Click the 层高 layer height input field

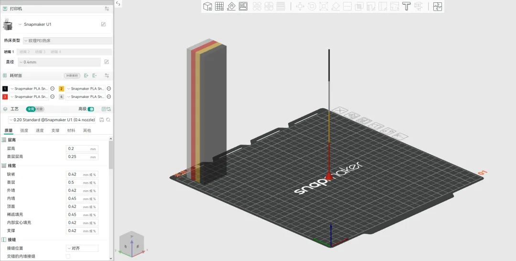pyautogui.click(x=82, y=148)
